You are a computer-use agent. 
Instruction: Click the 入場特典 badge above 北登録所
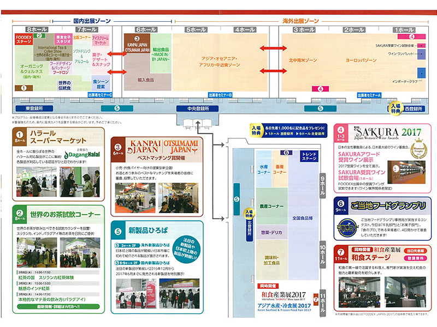(x=249, y=214)
